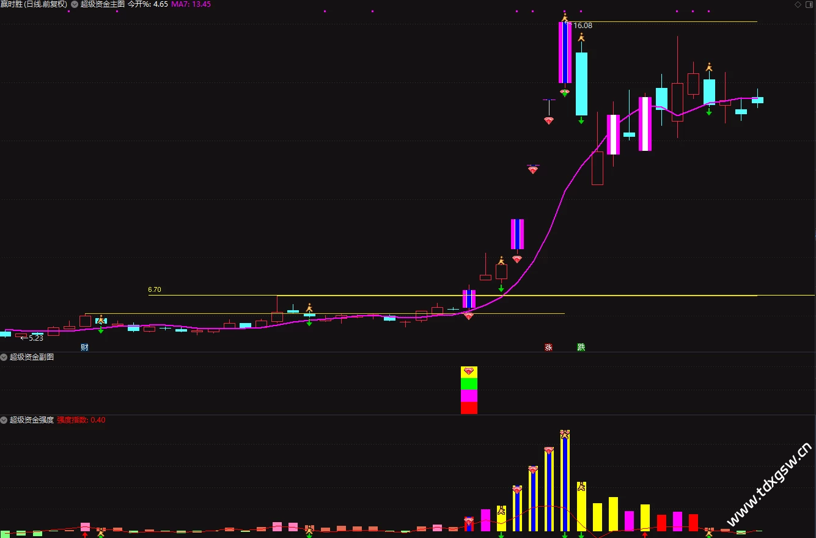Image resolution: width=816 pixels, height=538 pixels.
Task: Click the green block in the stacked bar
Action: point(469,384)
